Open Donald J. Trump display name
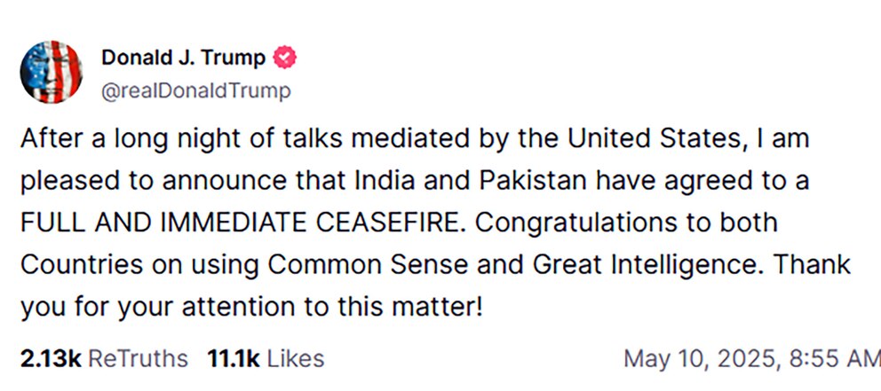Screen dimensions: 881x391 click(183, 59)
